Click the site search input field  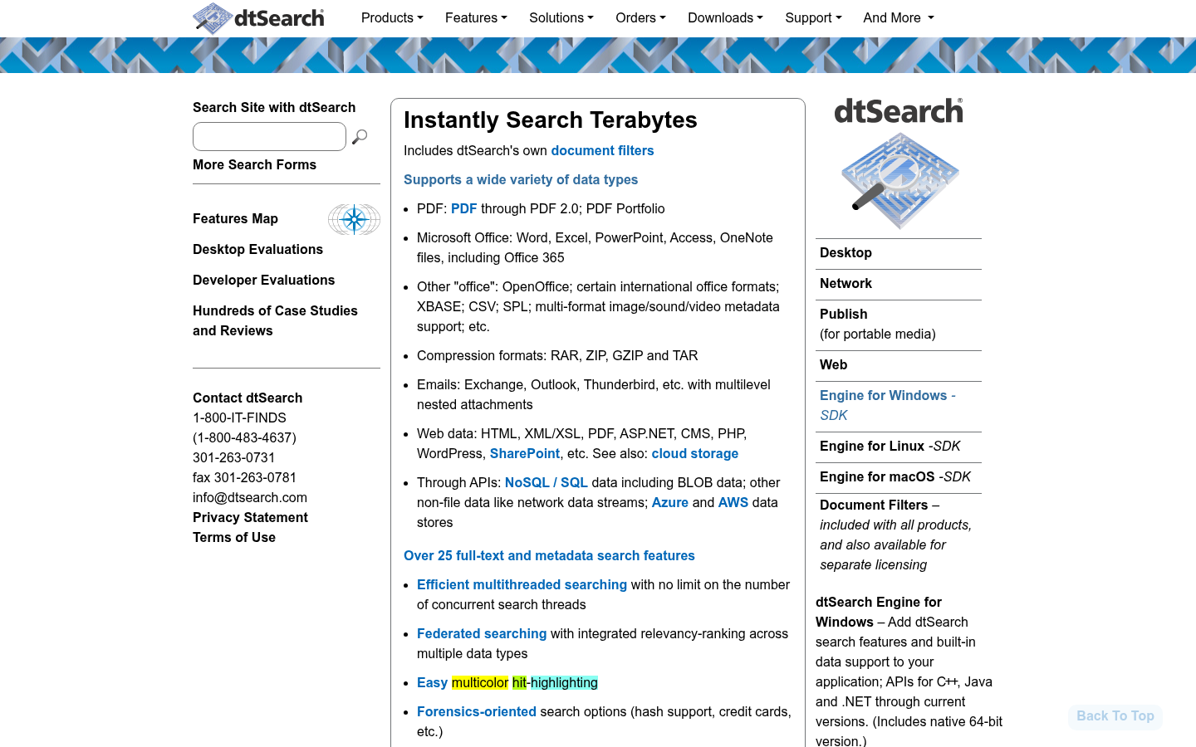[x=269, y=136]
